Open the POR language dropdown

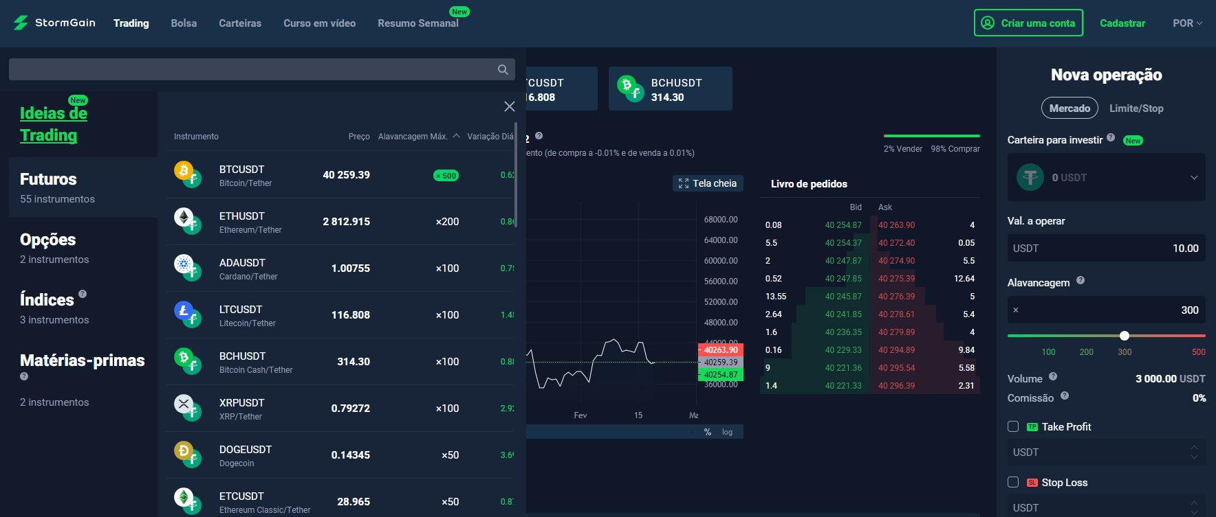pyautogui.click(x=1188, y=23)
